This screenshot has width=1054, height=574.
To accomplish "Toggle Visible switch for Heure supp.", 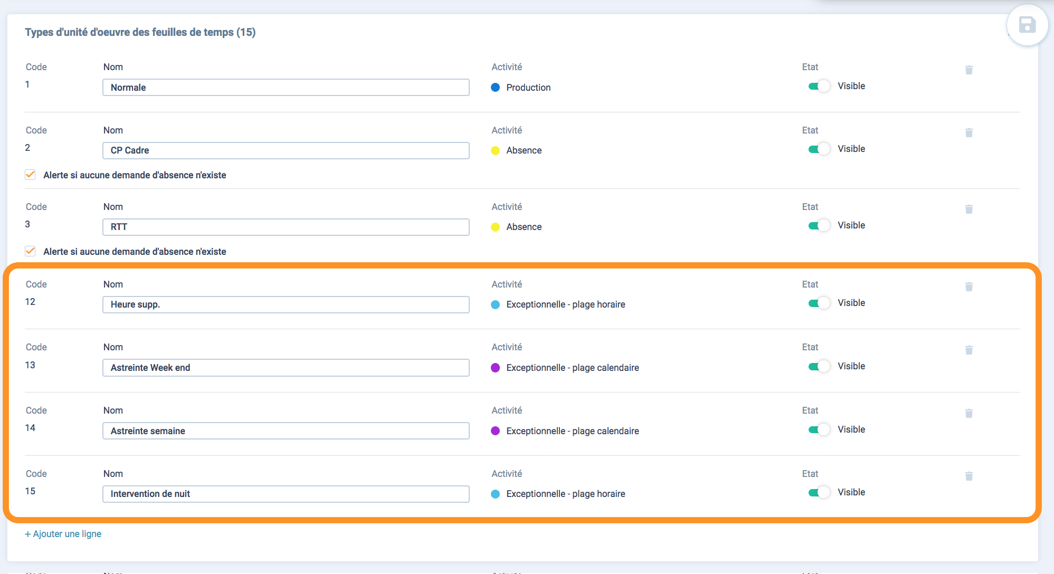I will [819, 303].
